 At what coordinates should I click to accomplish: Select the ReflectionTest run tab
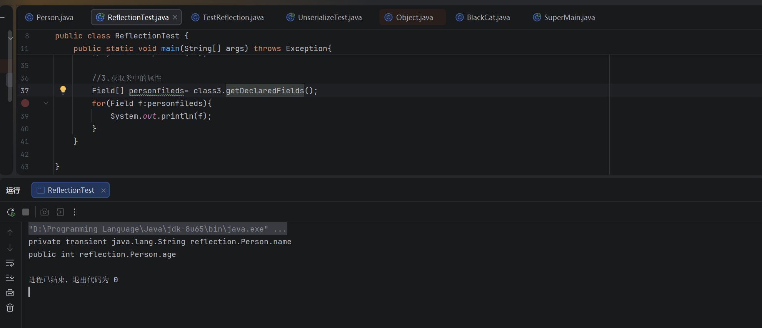[70, 190]
